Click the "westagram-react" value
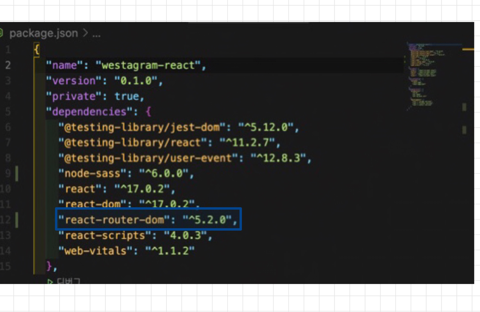480x312 pixels. (148, 65)
